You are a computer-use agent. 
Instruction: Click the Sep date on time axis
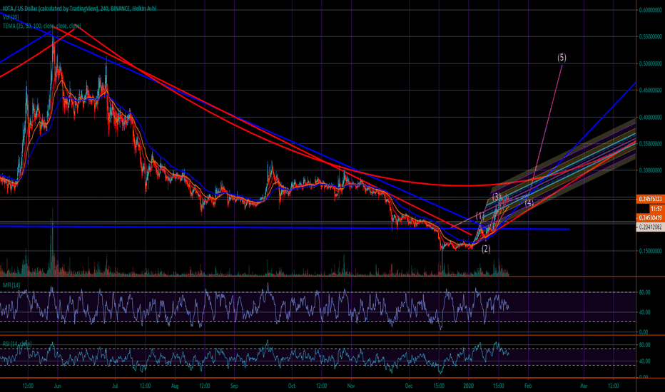pos(234,386)
